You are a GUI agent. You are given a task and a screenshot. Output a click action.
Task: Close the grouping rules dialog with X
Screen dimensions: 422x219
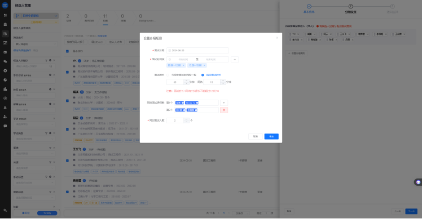tap(277, 38)
